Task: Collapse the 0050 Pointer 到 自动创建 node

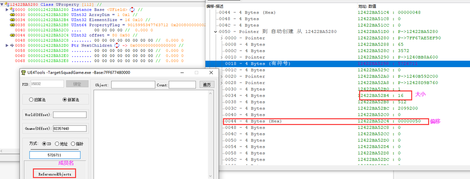Action: click(x=216, y=31)
